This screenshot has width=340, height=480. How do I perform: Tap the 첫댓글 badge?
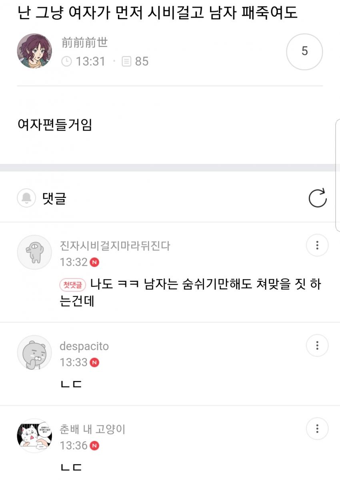click(72, 285)
